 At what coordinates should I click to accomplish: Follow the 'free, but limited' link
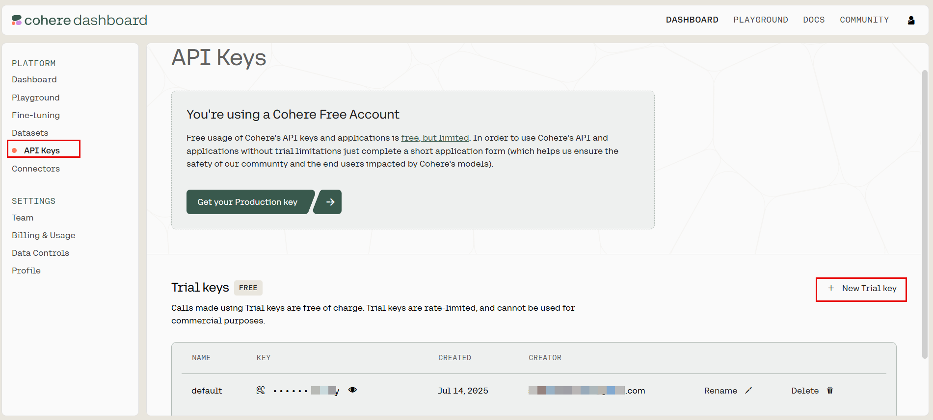point(435,138)
